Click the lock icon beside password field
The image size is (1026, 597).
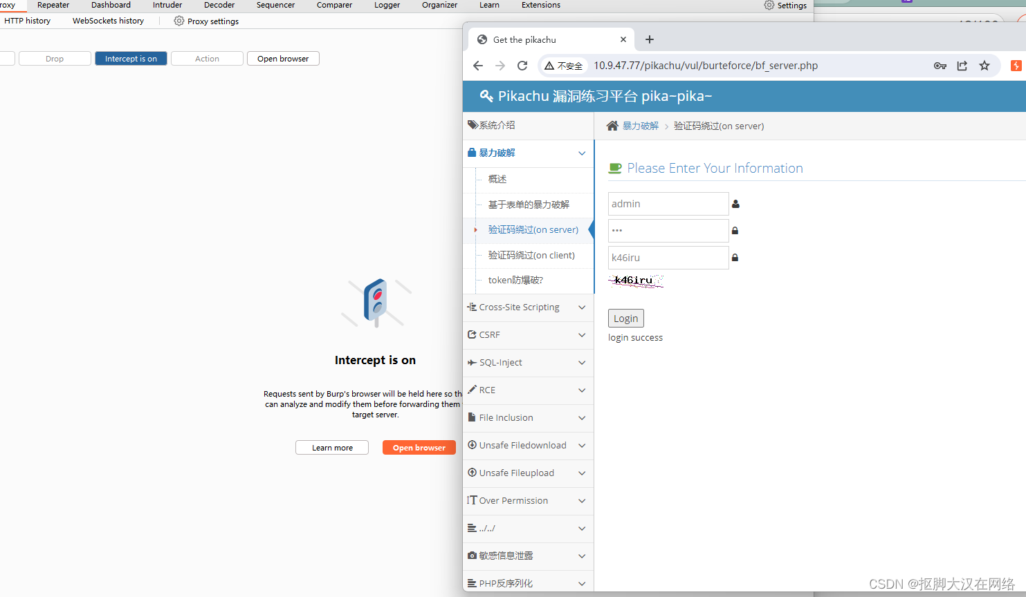point(735,230)
